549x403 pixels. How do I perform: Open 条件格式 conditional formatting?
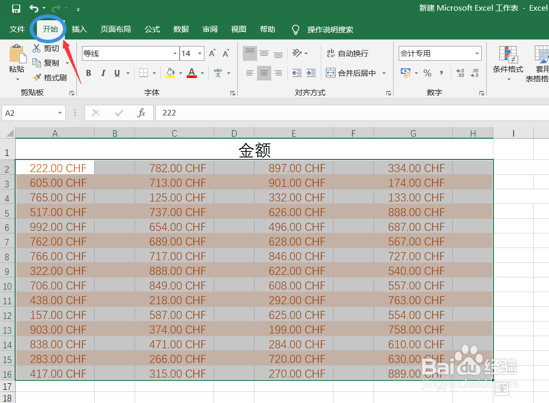coord(508,63)
